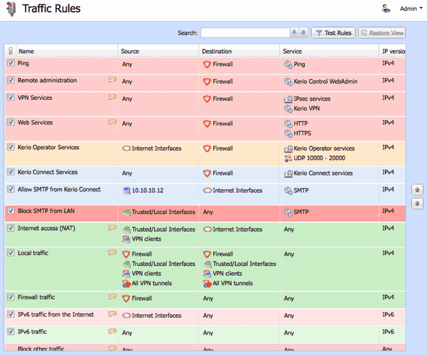
Task: Click the Test Rules button
Action: click(x=334, y=33)
